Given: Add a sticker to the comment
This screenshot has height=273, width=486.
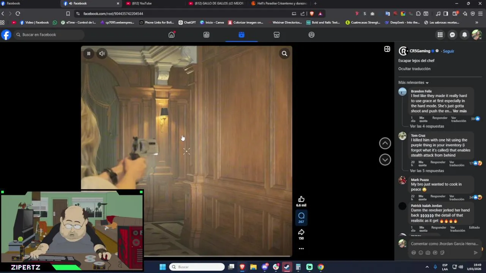Looking at the screenshot, I should tap(442, 253).
